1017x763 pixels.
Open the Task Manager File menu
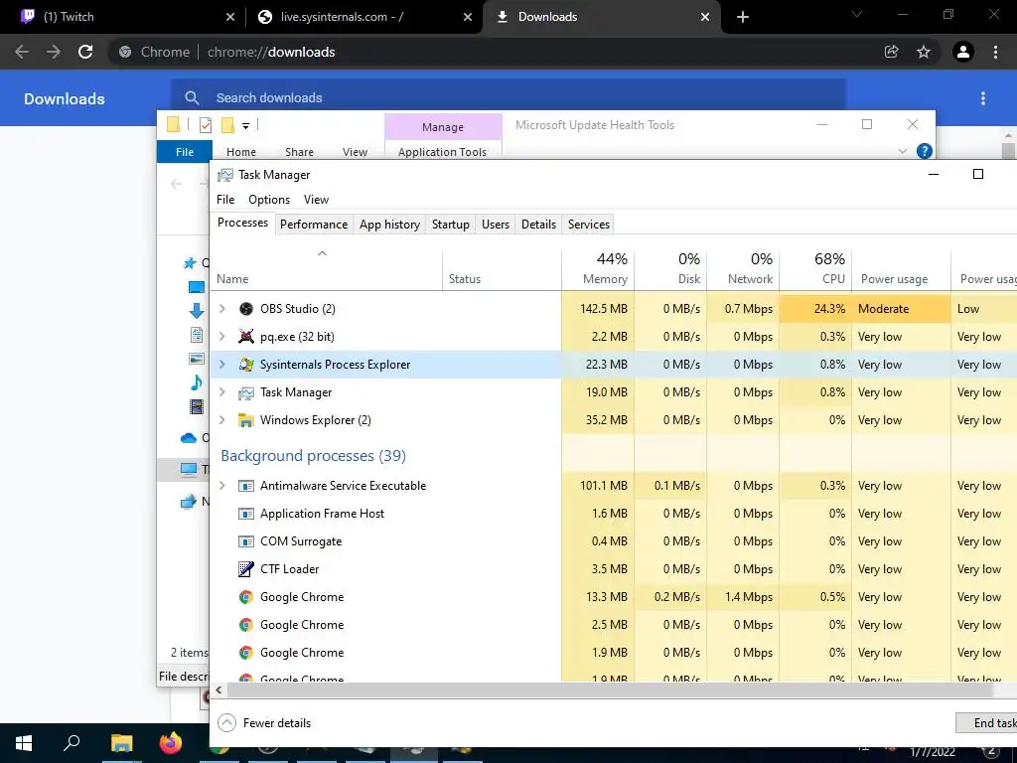coord(225,200)
